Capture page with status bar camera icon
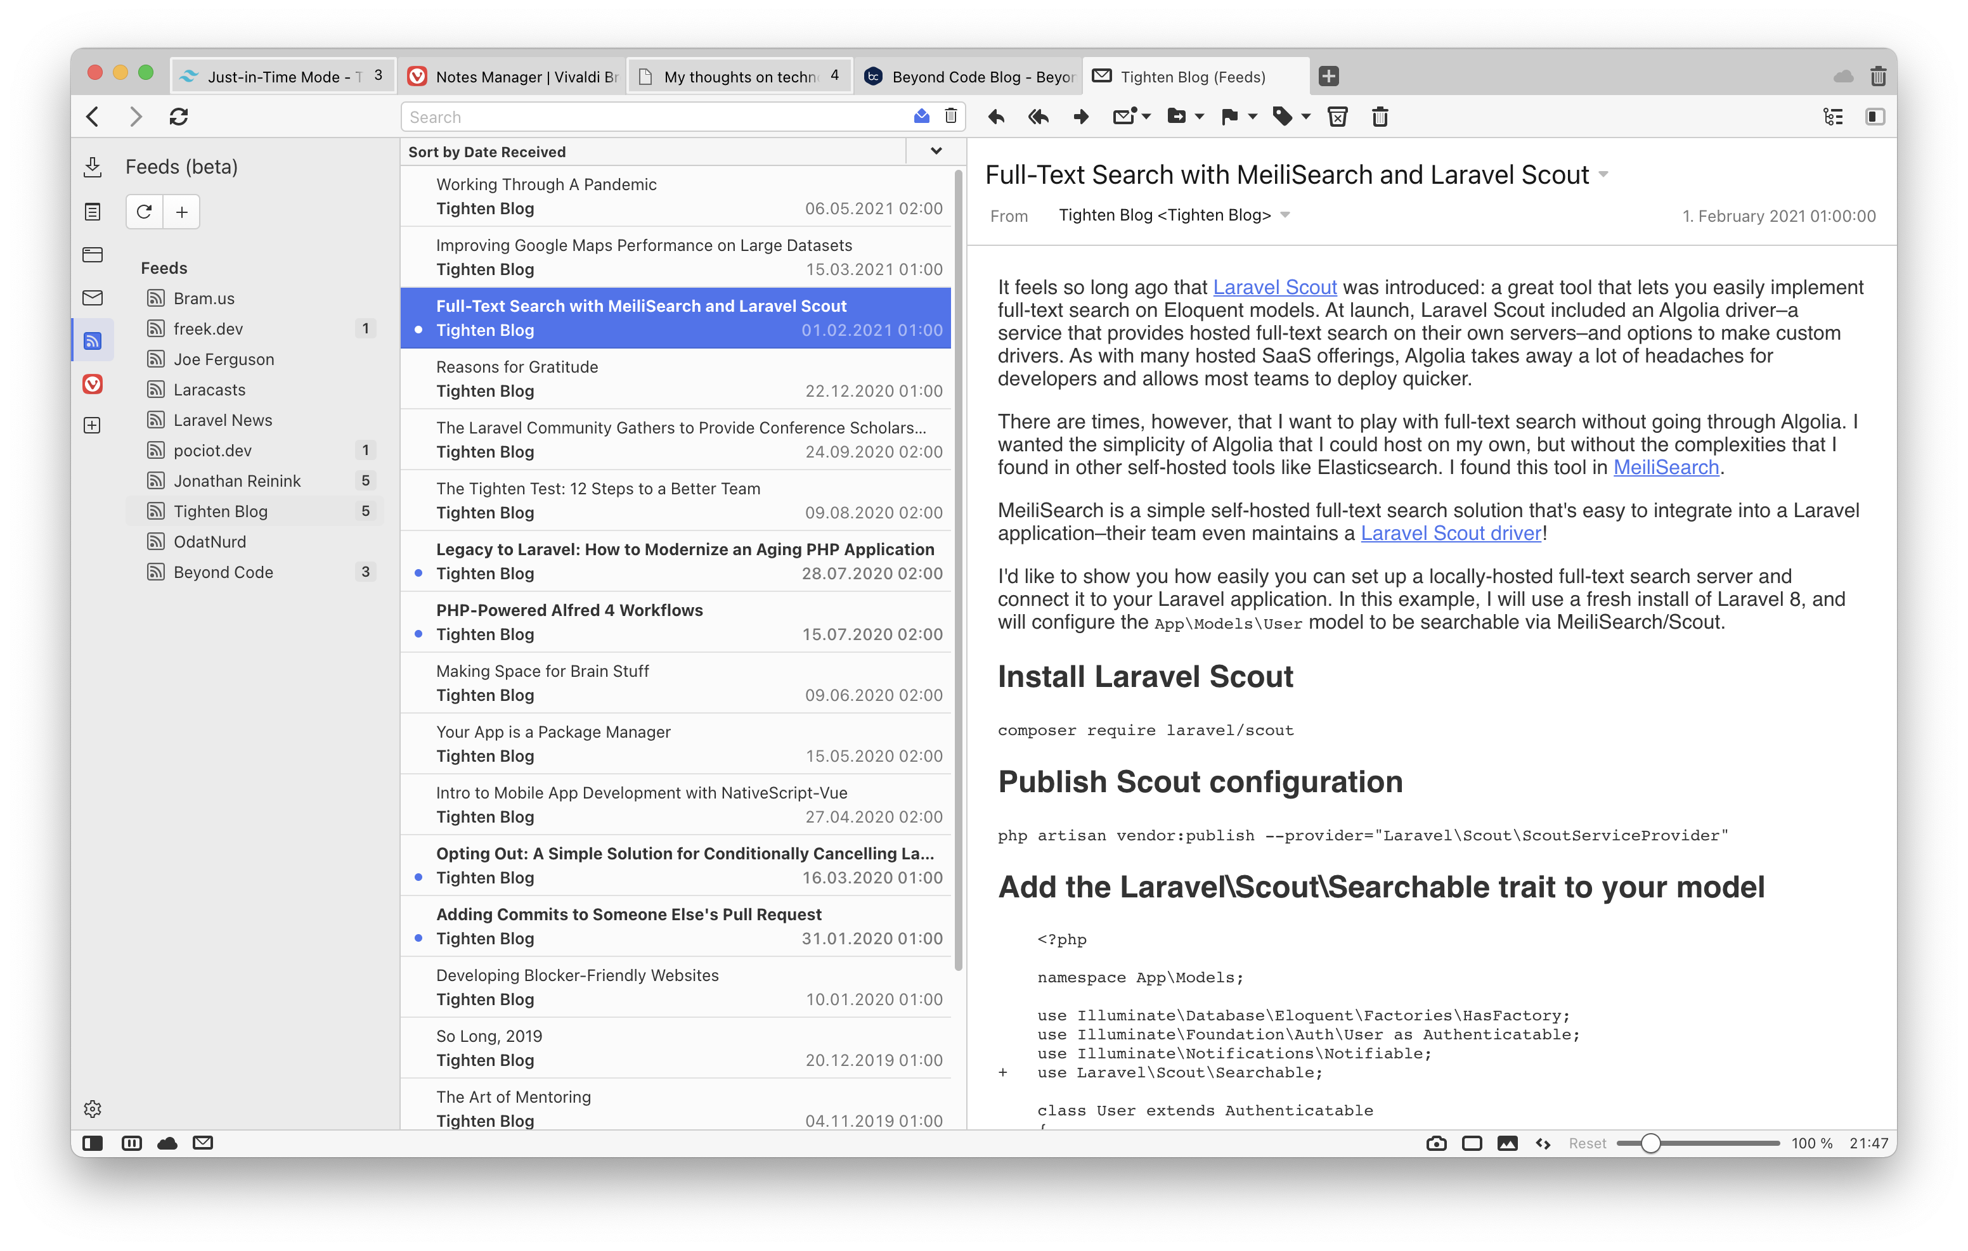 1436,1143
